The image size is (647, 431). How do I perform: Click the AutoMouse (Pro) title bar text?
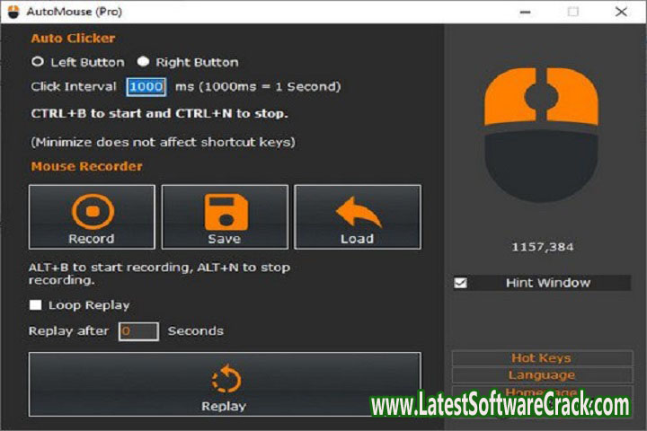(75, 12)
